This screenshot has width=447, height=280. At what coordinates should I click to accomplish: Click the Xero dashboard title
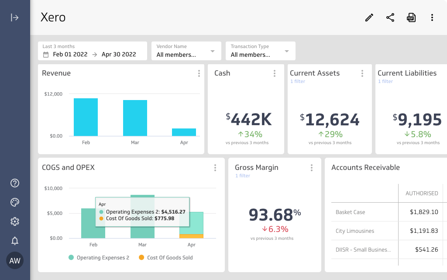pyautogui.click(x=53, y=17)
